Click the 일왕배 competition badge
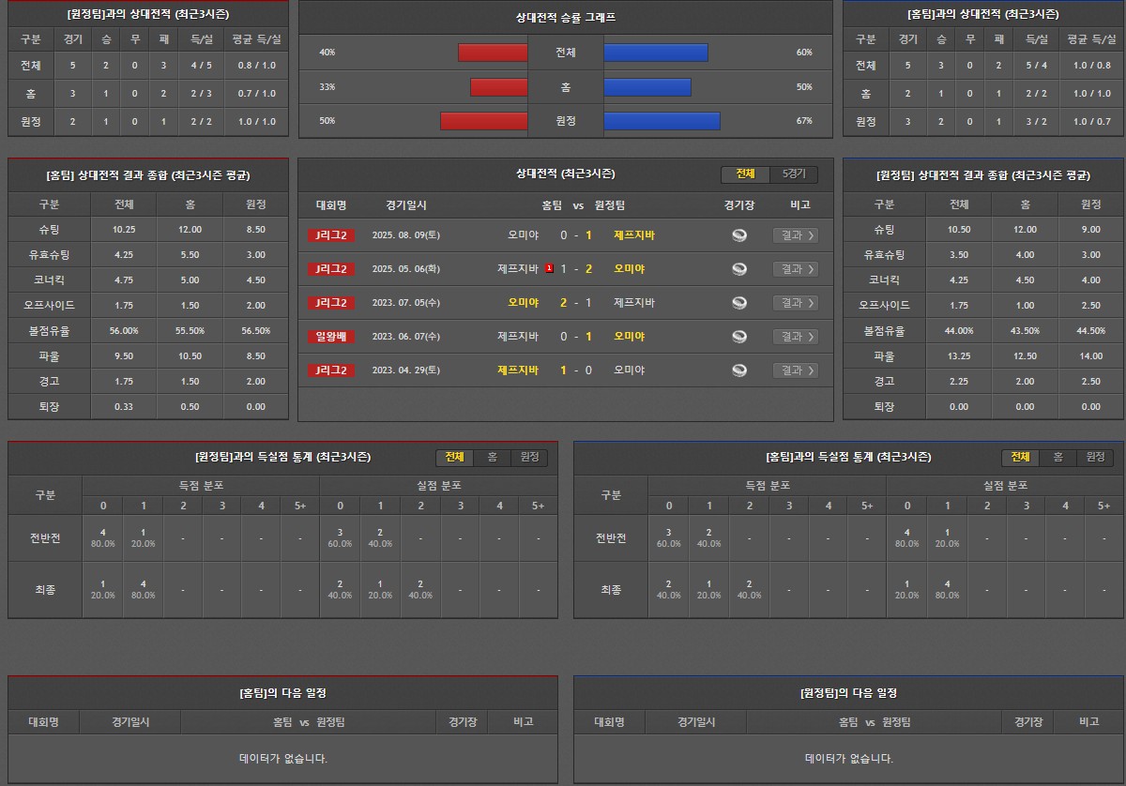This screenshot has width=1126, height=786. pos(331,337)
